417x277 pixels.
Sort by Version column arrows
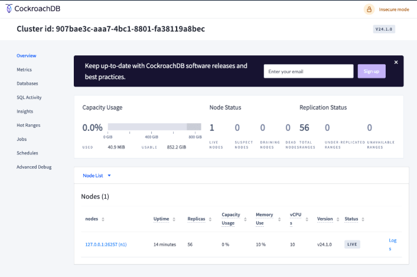pyautogui.click(x=338, y=219)
